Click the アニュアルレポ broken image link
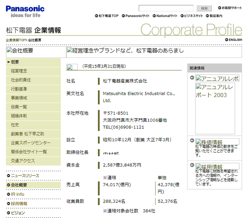This screenshot has width=250, height=218. pyautogui.click(x=217, y=78)
